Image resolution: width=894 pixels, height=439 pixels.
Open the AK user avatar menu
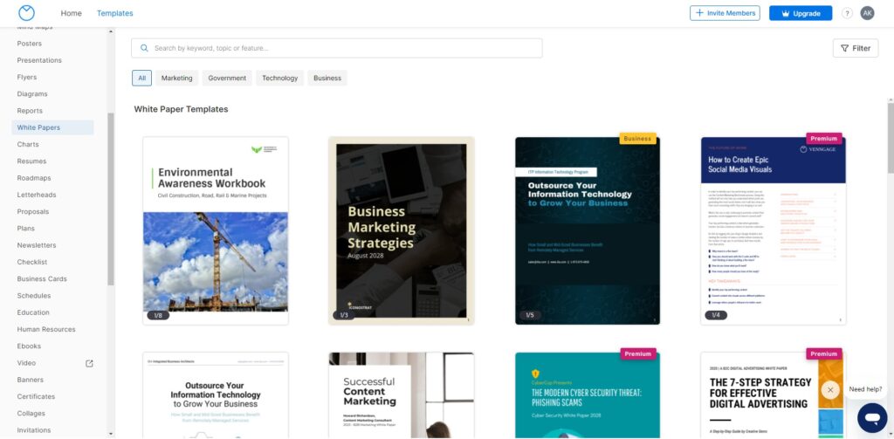click(867, 13)
